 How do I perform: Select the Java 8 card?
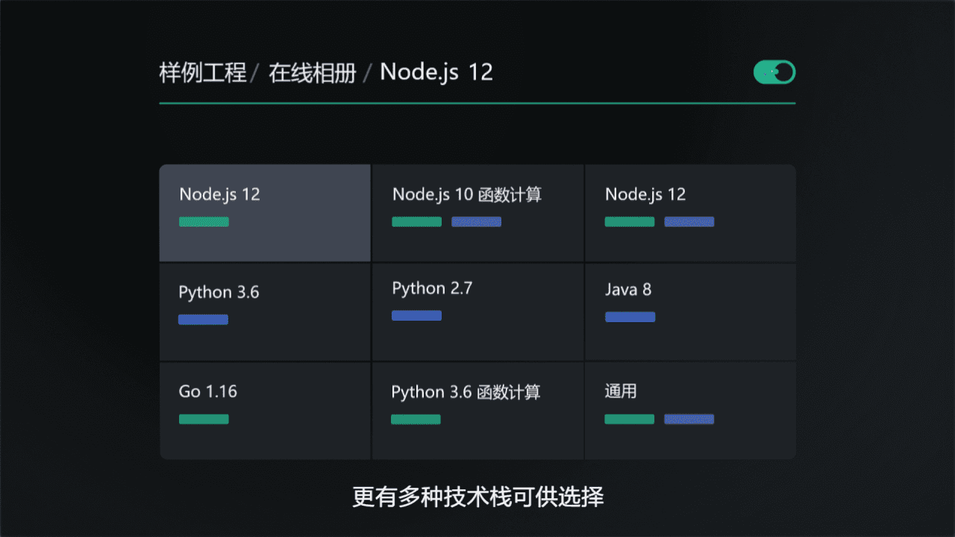coord(690,311)
